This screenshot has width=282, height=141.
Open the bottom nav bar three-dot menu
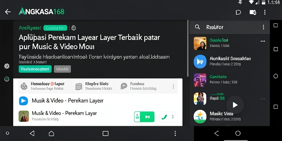pos(175,133)
